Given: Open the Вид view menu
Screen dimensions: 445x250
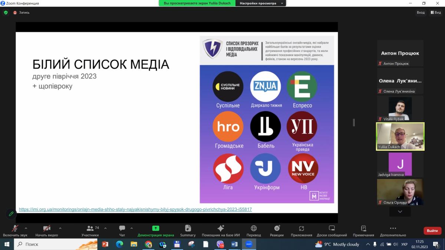Looking at the screenshot, I should 436,13.
